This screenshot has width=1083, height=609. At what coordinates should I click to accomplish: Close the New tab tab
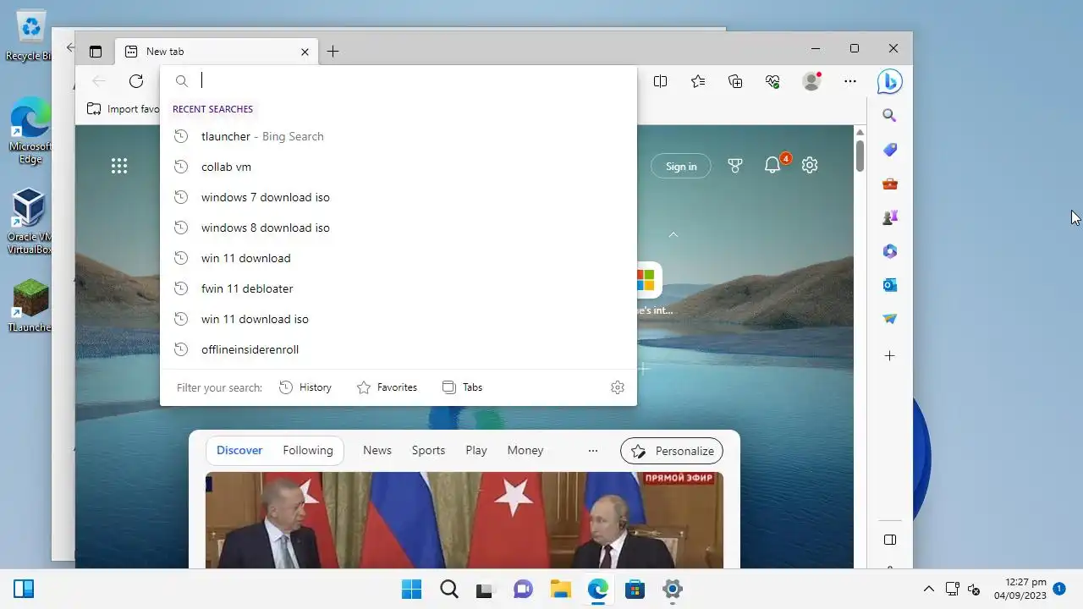tap(305, 52)
